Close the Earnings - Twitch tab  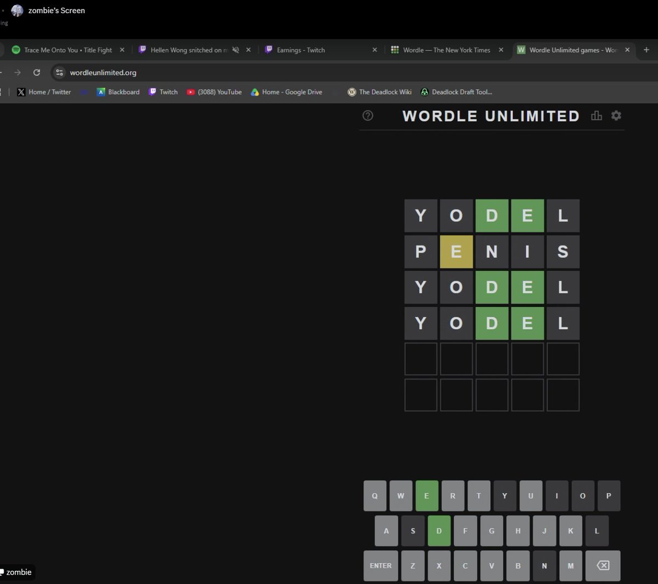tap(375, 50)
